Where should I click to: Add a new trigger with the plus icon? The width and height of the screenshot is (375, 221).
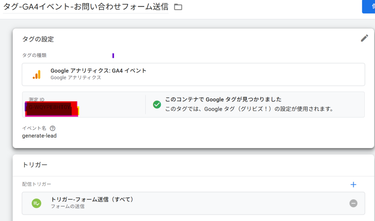point(353,185)
